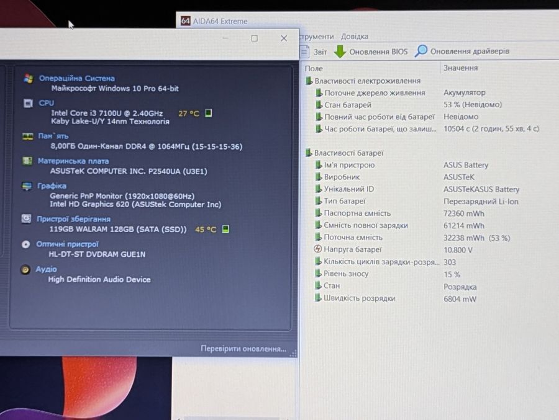This screenshot has height=420, width=559.
Task: Click the HL-DT-ST DVDRAM GUE1N text
Action: 97,254
